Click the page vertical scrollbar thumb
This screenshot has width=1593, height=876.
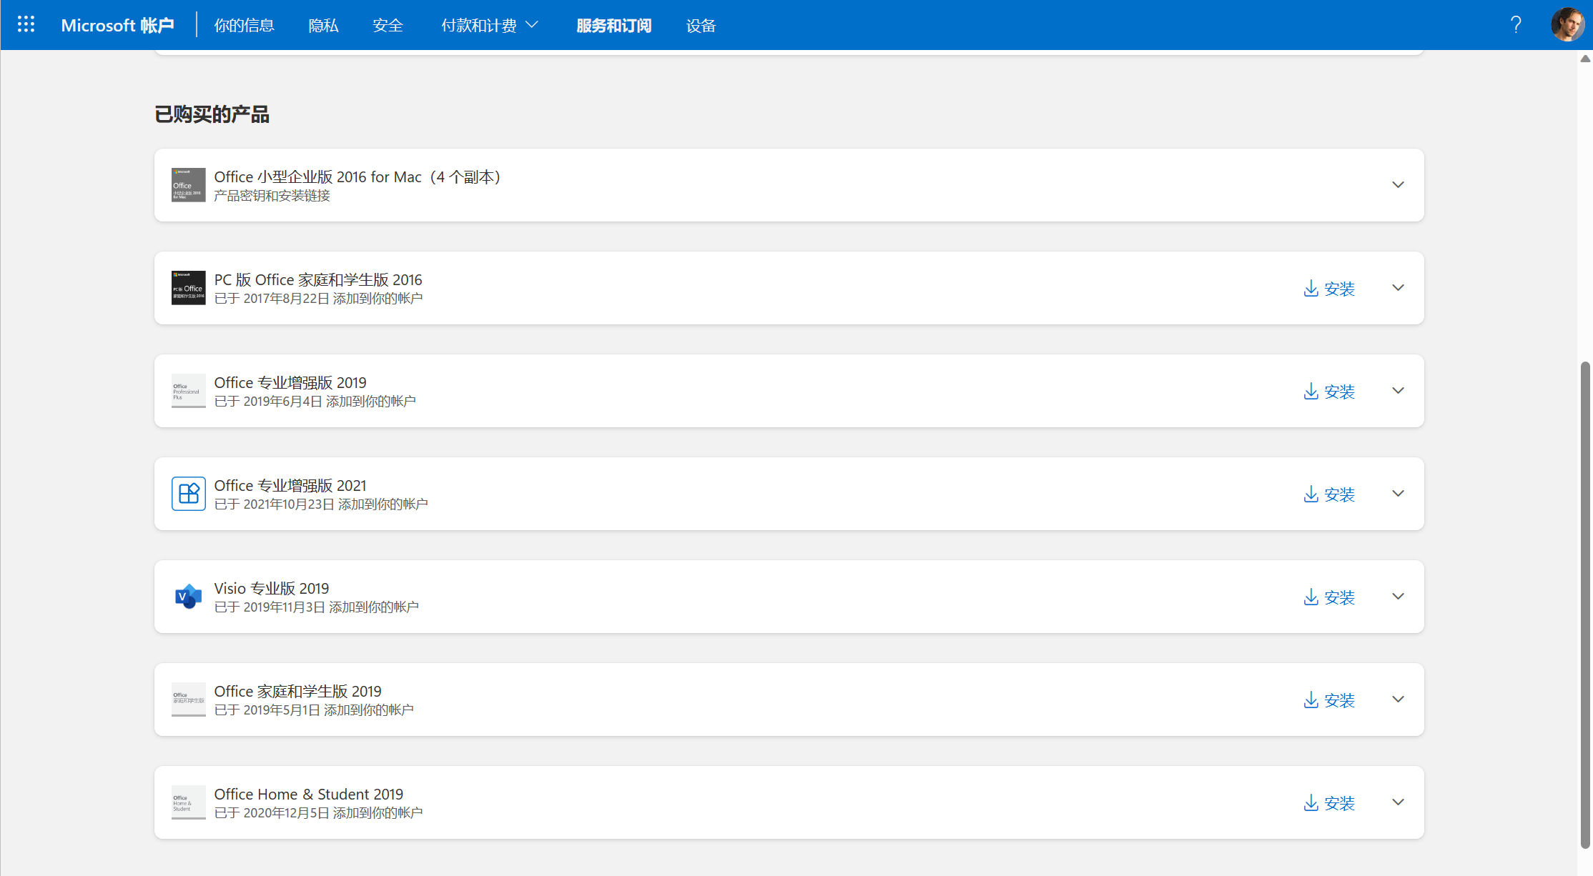pyautogui.click(x=1585, y=604)
